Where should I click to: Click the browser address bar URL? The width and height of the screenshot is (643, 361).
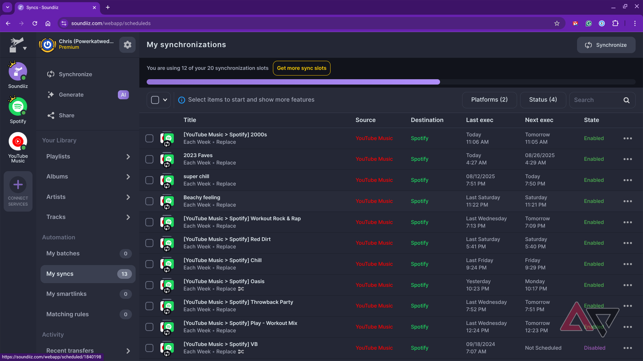111,23
